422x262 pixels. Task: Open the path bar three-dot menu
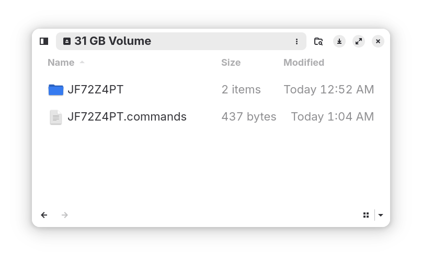(x=296, y=41)
